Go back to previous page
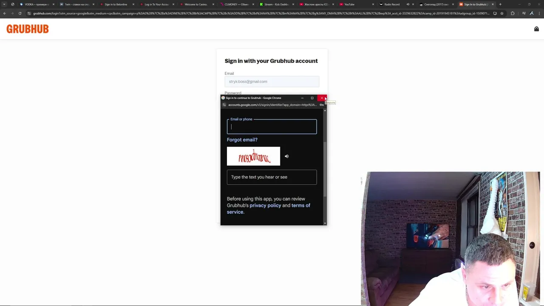The height and width of the screenshot is (306, 544). tap(4, 13)
